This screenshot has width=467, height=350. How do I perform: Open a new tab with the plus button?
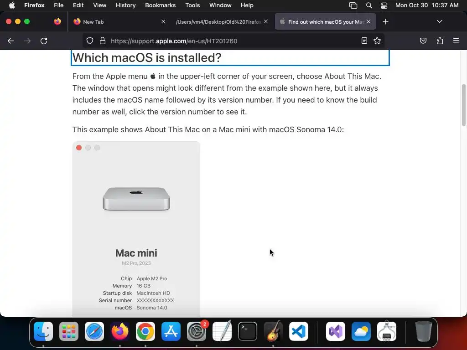coord(386,22)
